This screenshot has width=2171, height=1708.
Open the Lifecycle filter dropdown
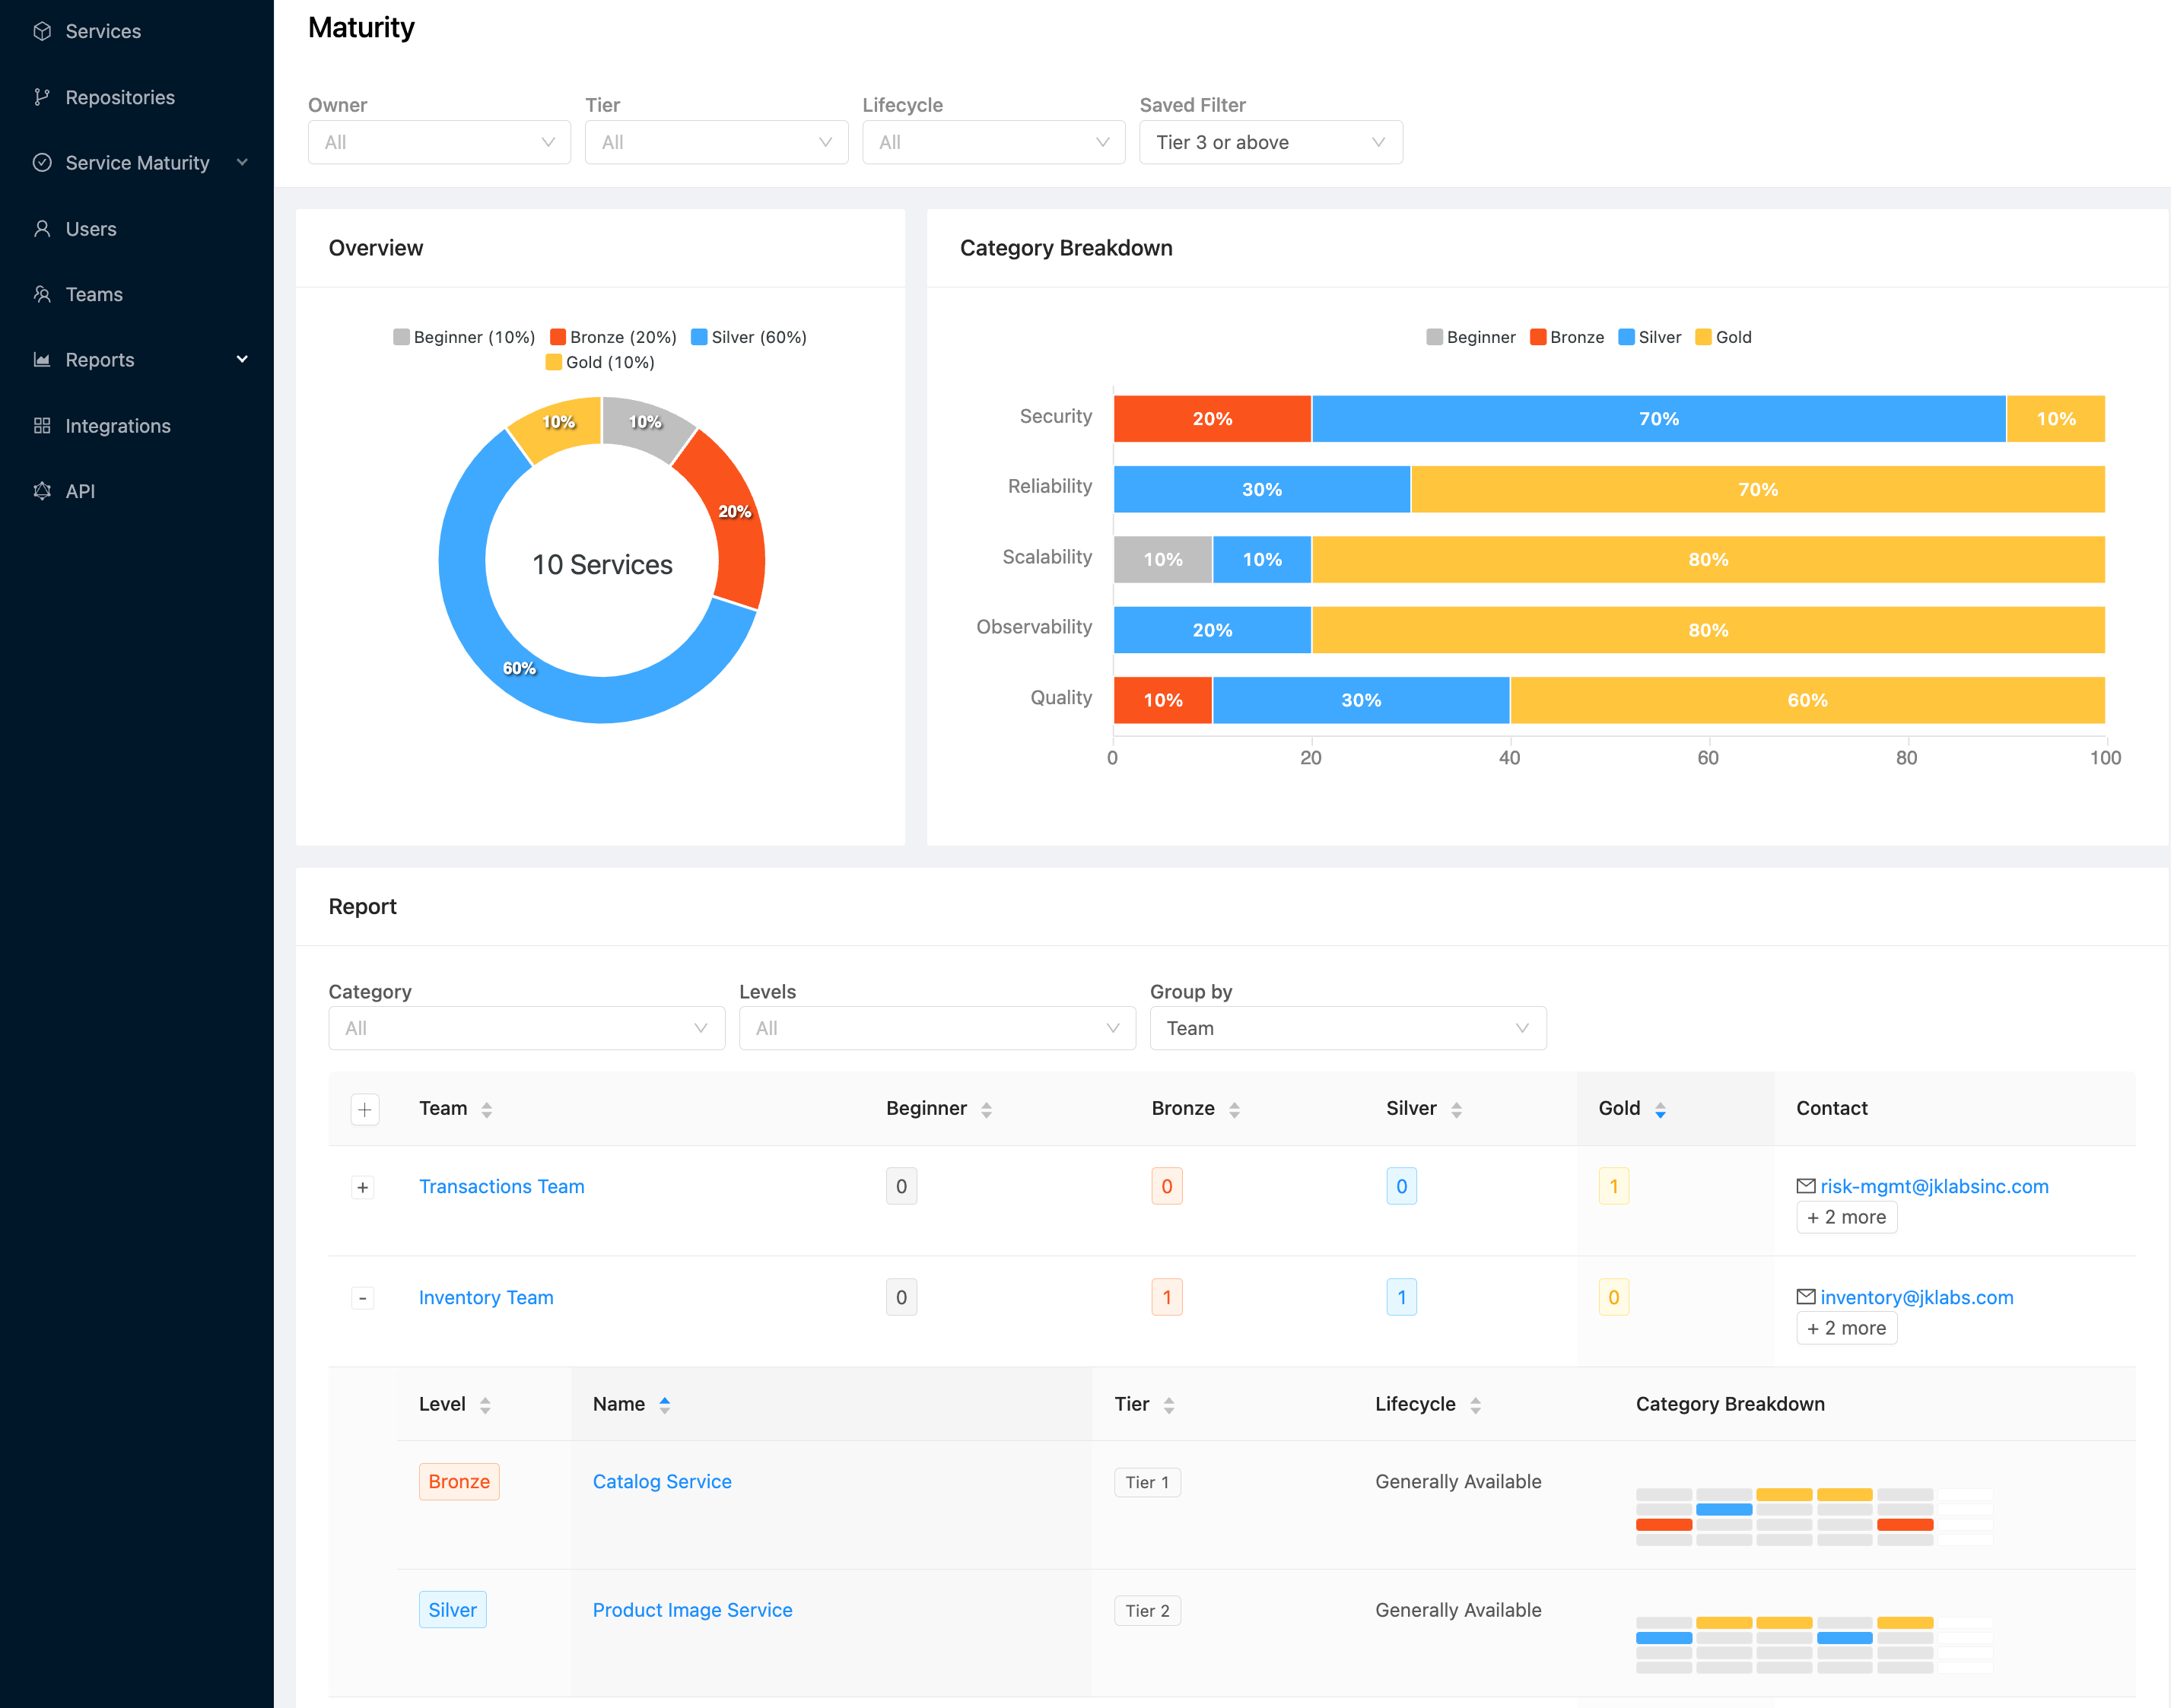click(x=993, y=142)
